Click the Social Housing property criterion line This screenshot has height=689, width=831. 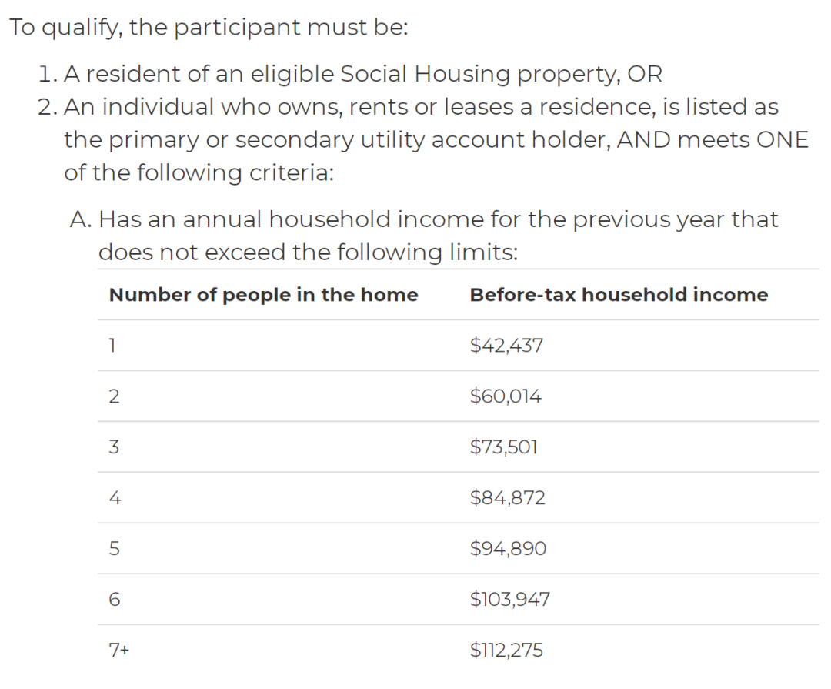point(350,74)
